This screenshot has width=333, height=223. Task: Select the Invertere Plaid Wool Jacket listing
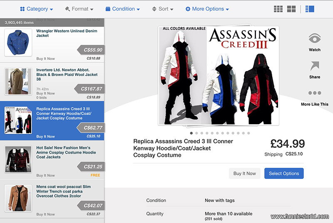coord(52,82)
